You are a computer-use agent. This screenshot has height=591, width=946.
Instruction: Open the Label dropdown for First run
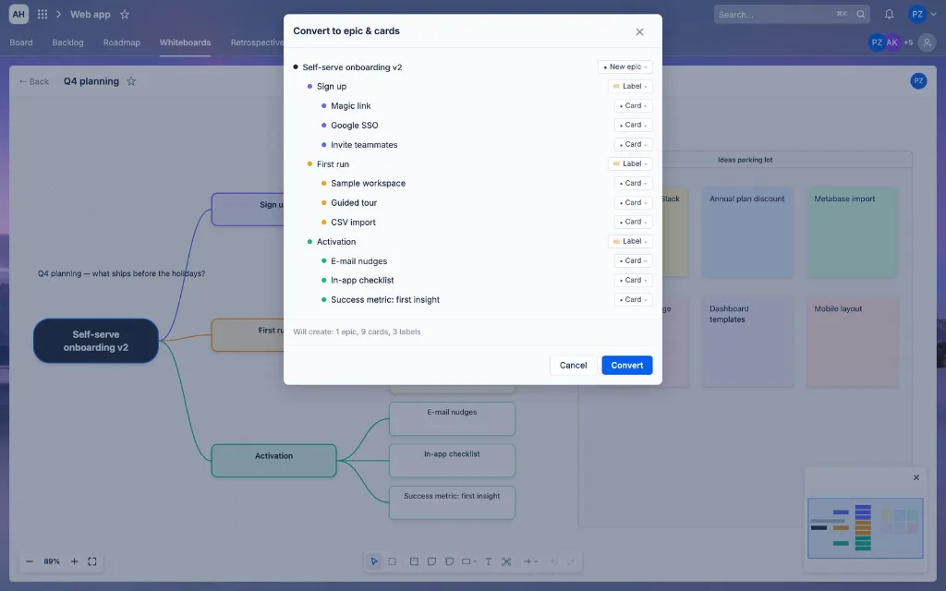[x=630, y=163]
